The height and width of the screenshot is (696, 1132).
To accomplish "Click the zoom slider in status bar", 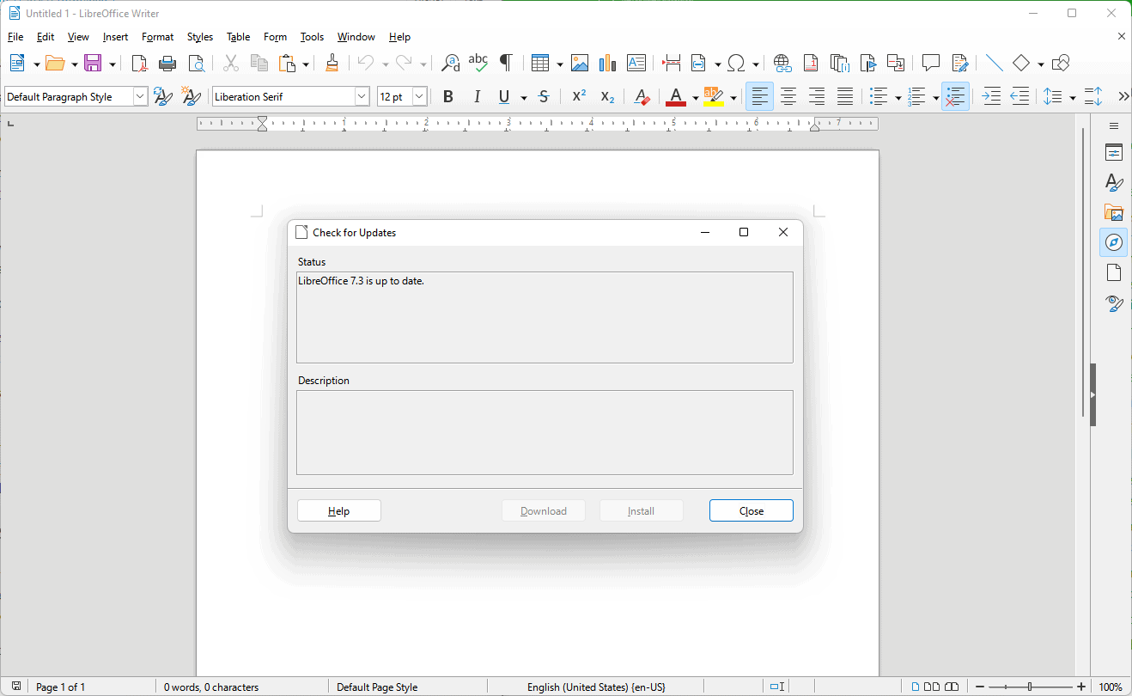I will (1030, 687).
